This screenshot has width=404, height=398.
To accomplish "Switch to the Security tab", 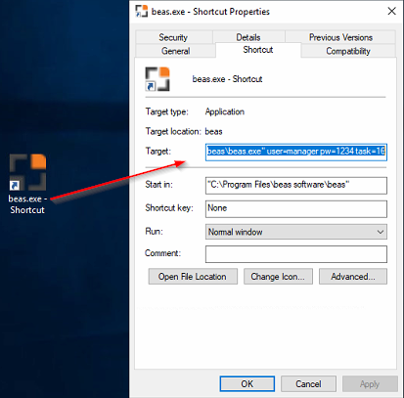I will [x=173, y=37].
